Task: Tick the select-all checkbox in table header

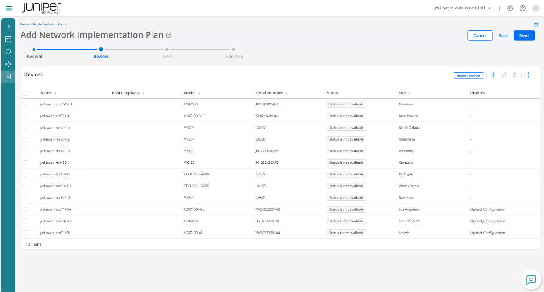Action: (25, 93)
